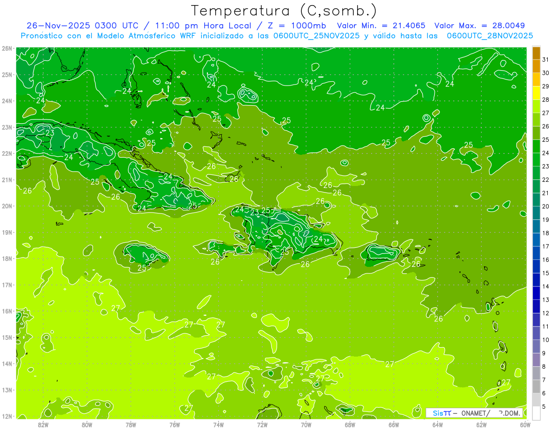
Task: Click the "0600UTC_25NOV2025" initialization time
Action: pyautogui.click(x=317, y=35)
